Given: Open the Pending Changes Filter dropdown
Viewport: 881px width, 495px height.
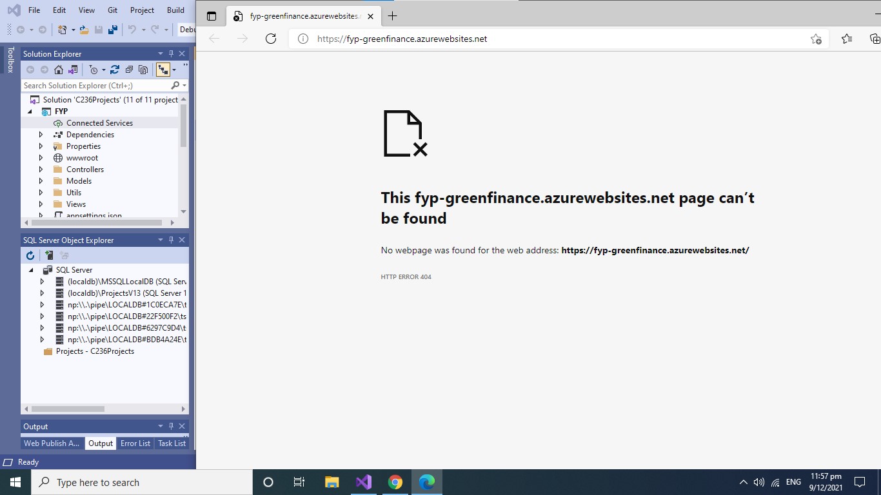Looking at the screenshot, I should pyautogui.click(x=103, y=69).
